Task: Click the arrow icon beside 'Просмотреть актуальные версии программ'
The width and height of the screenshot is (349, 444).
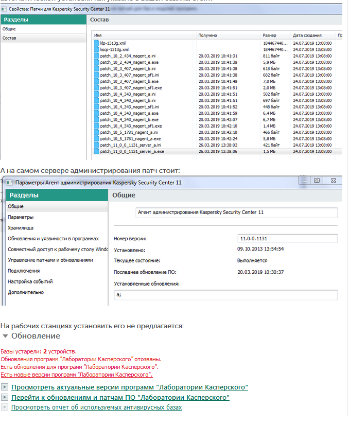Action: (x=5, y=387)
